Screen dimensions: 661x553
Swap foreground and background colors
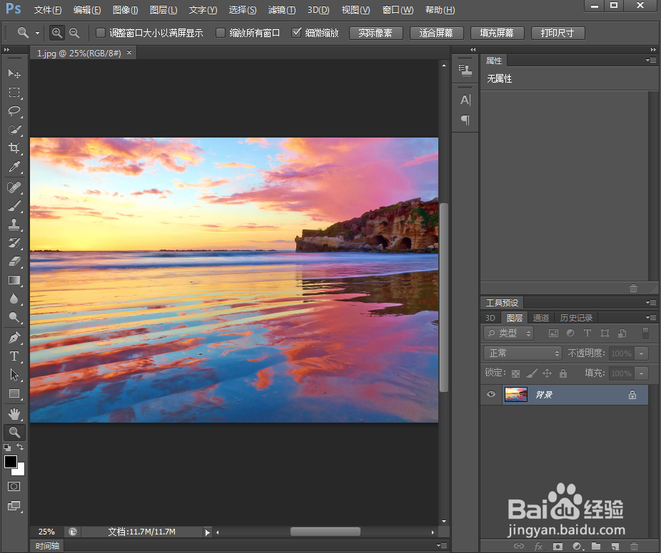(x=20, y=447)
